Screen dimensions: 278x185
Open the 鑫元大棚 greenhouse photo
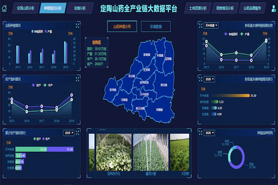(x=151, y=152)
